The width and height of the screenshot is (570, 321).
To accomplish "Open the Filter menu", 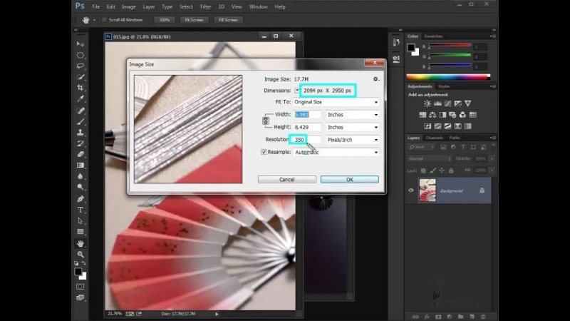I will [x=205, y=6].
